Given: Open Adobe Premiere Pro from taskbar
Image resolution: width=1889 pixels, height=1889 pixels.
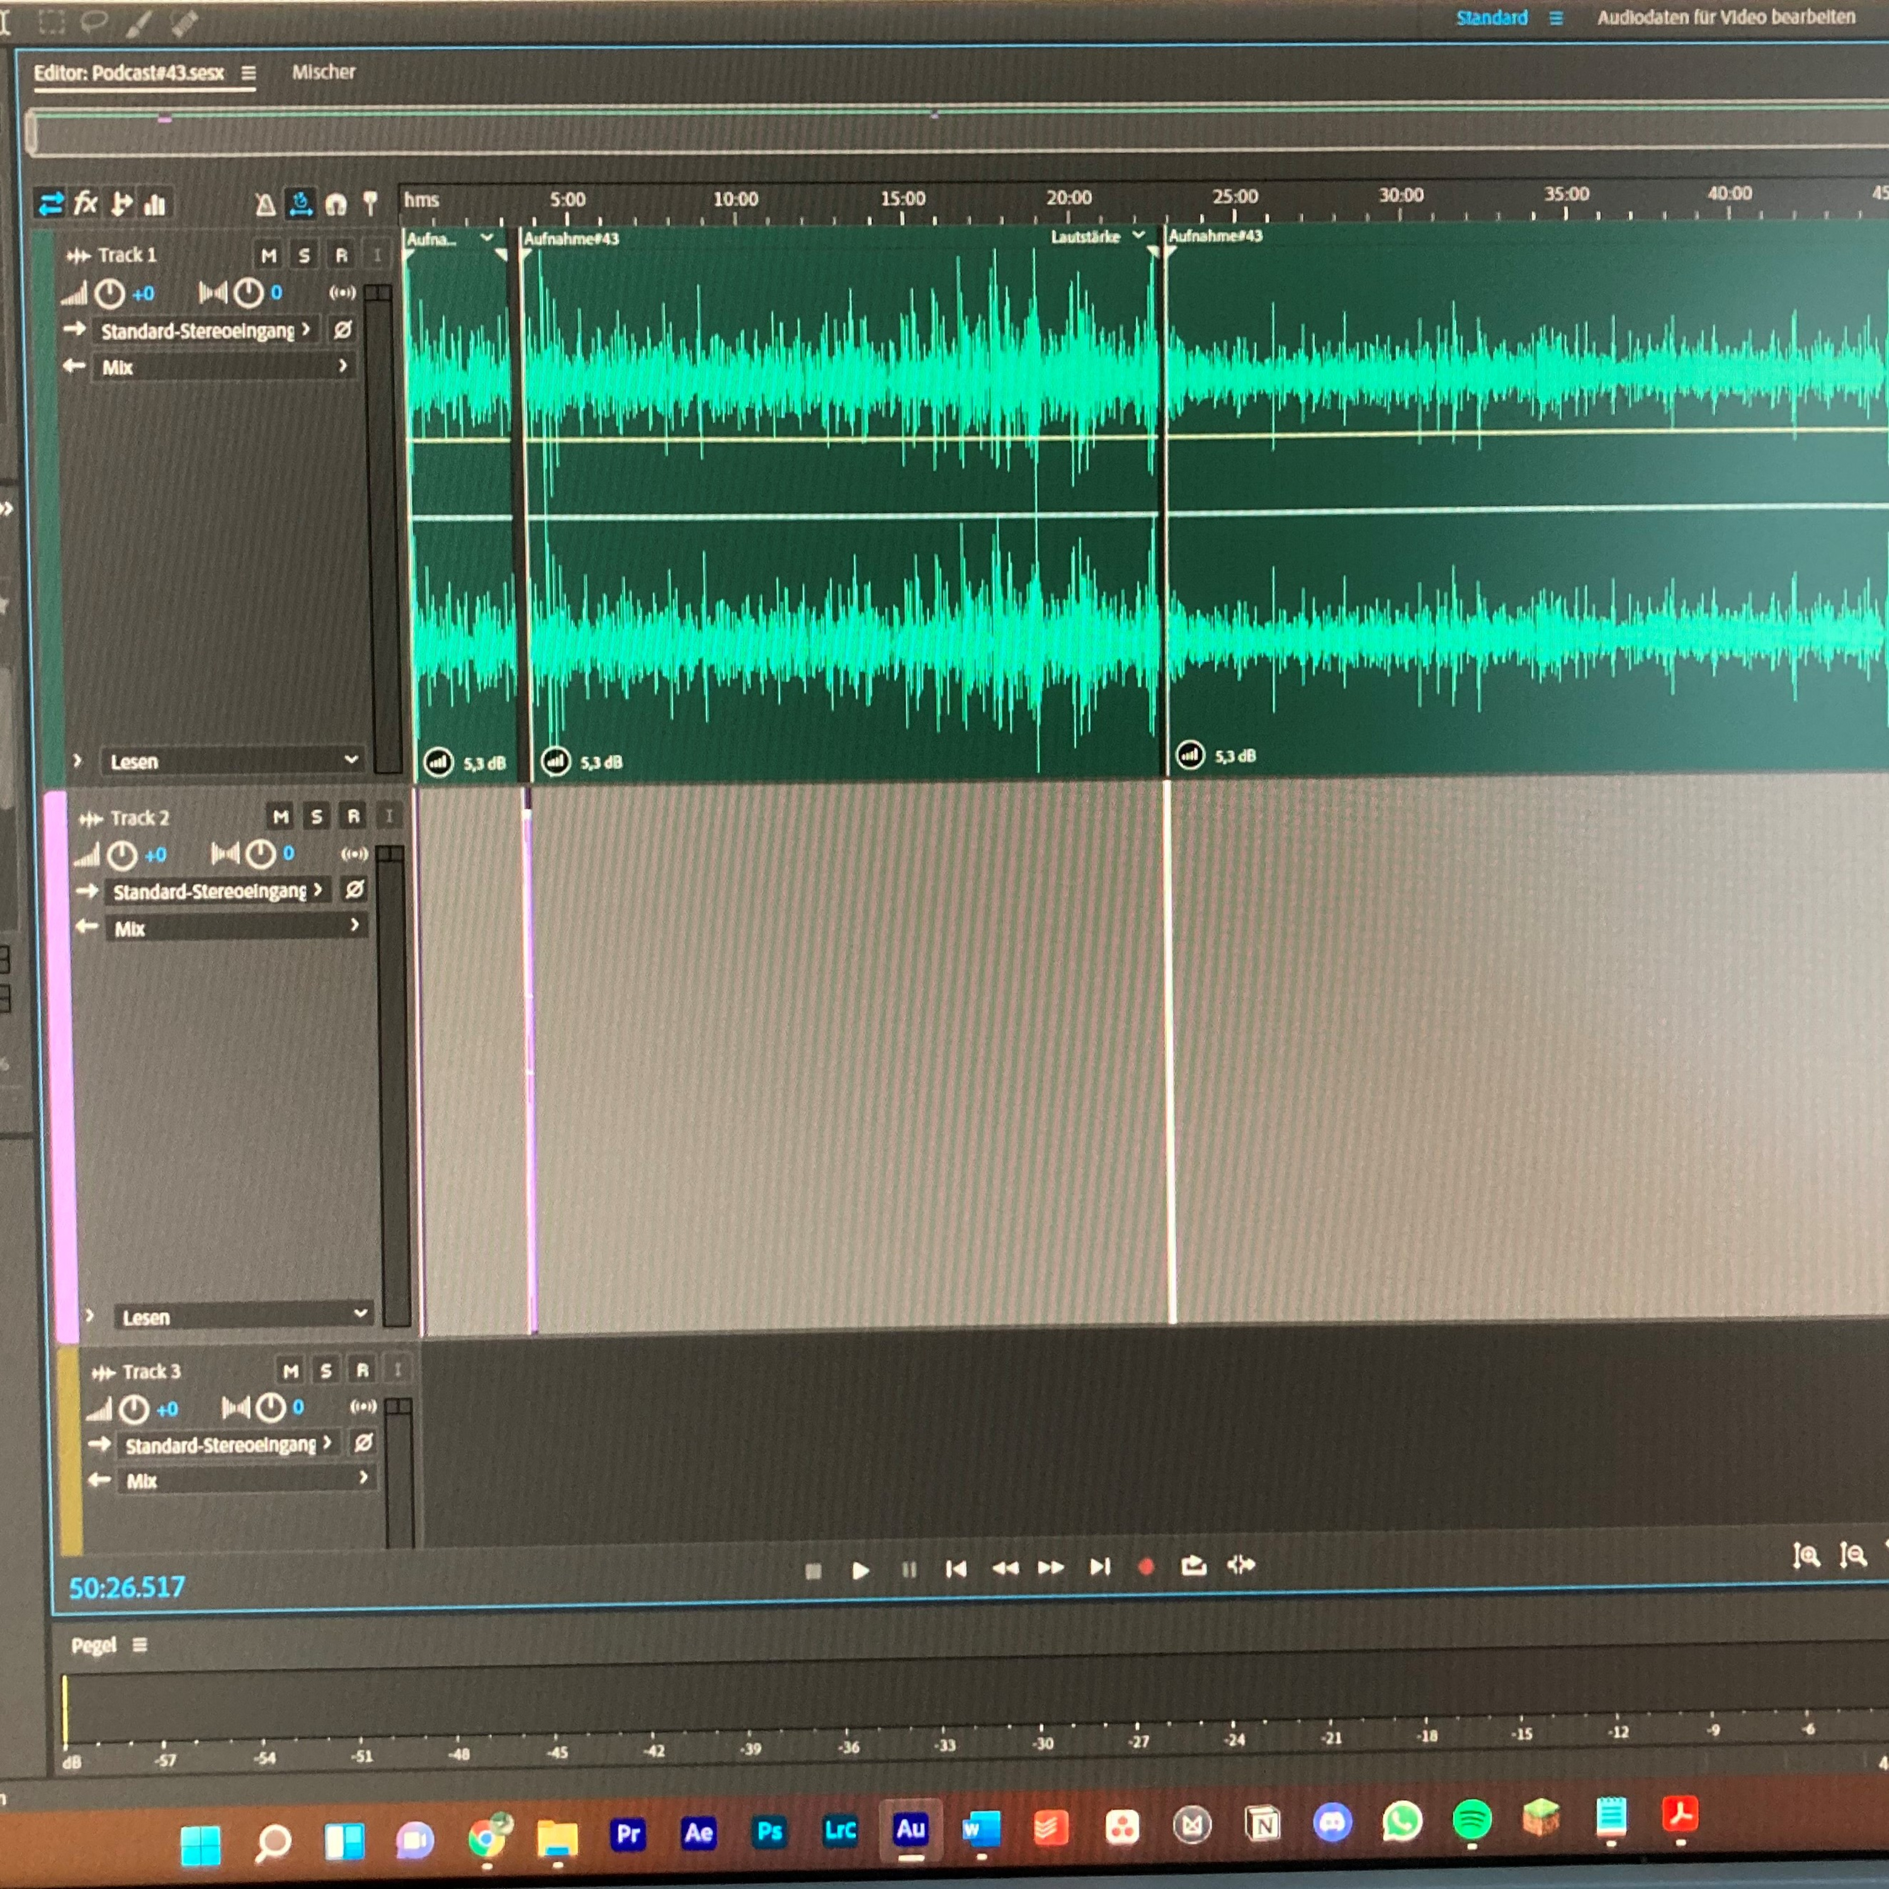Looking at the screenshot, I should [x=628, y=1833].
